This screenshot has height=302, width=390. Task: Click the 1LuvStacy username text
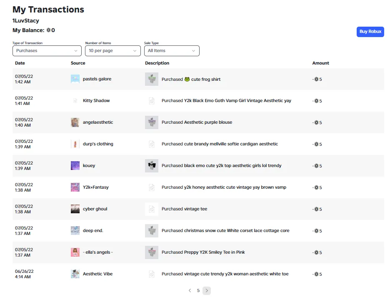tap(26, 21)
